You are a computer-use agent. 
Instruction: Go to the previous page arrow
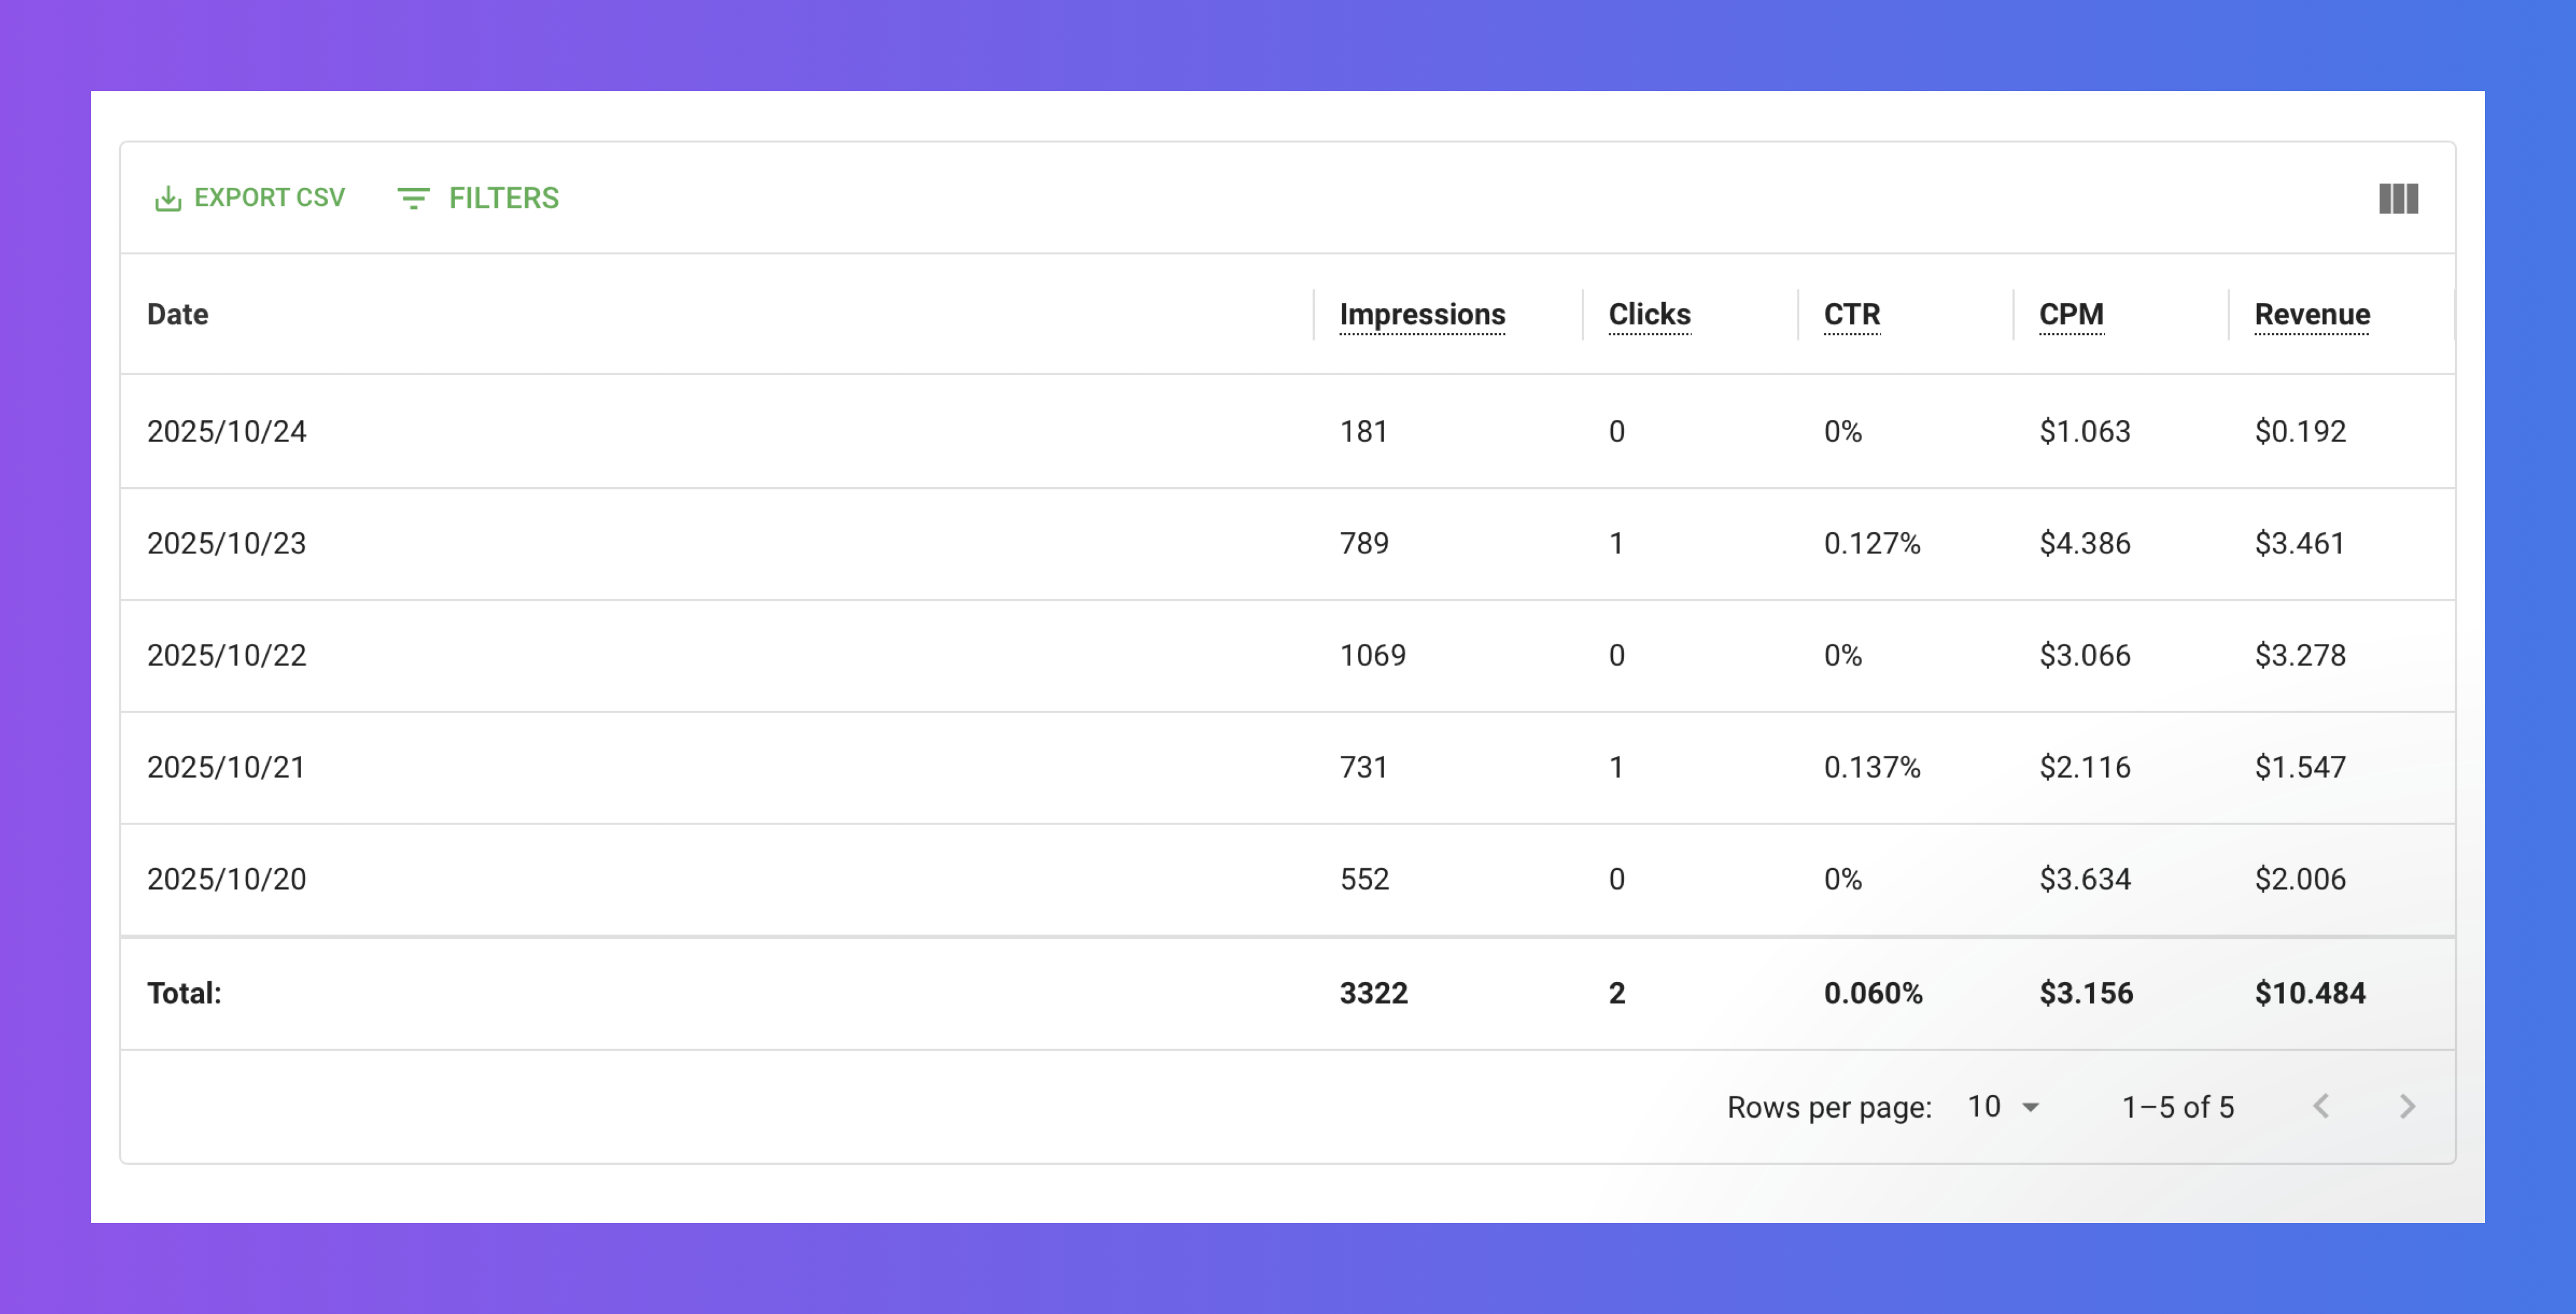2321,1106
